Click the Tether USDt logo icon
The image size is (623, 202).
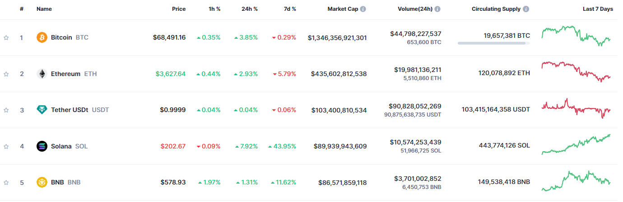pos(42,110)
